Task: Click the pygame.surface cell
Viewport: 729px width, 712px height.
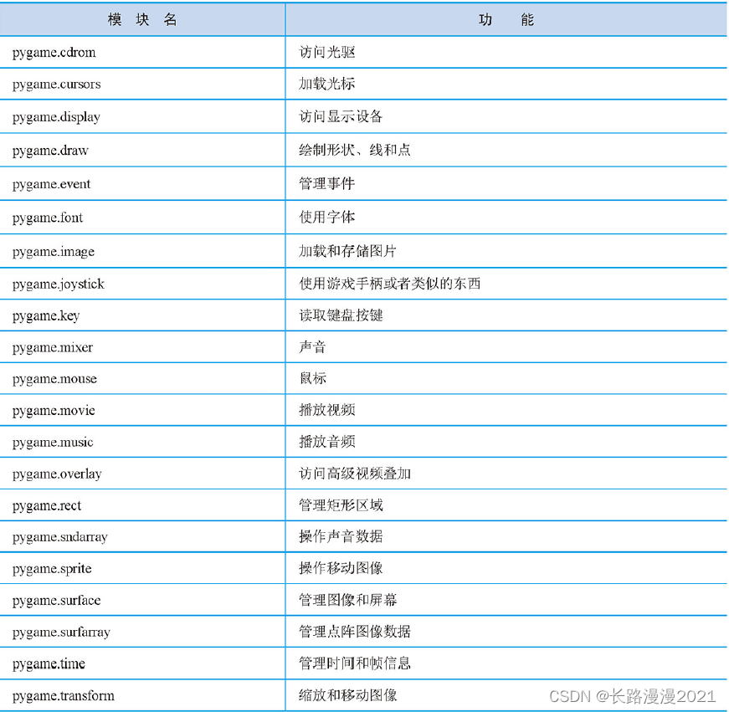Action: pyautogui.click(x=57, y=601)
